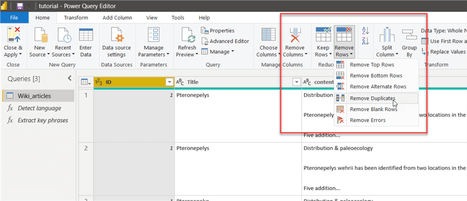
Task: Sort descending with the Z-A icon
Action: (x=365, y=41)
